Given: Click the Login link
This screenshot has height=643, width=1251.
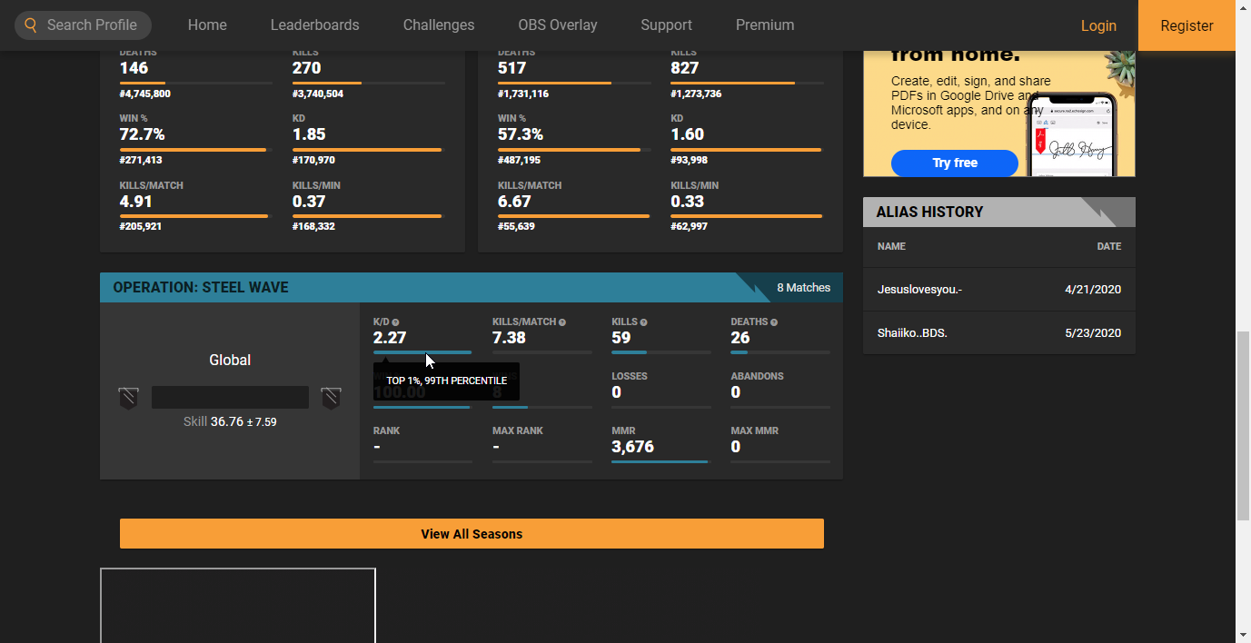Looking at the screenshot, I should tap(1098, 25).
